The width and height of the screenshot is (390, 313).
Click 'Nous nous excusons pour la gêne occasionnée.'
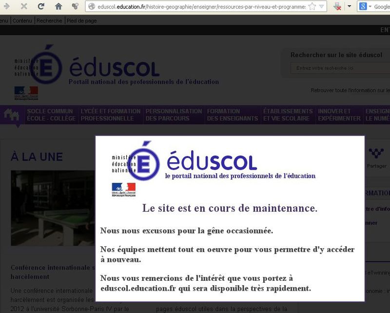pyautogui.click(x=187, y=231)
